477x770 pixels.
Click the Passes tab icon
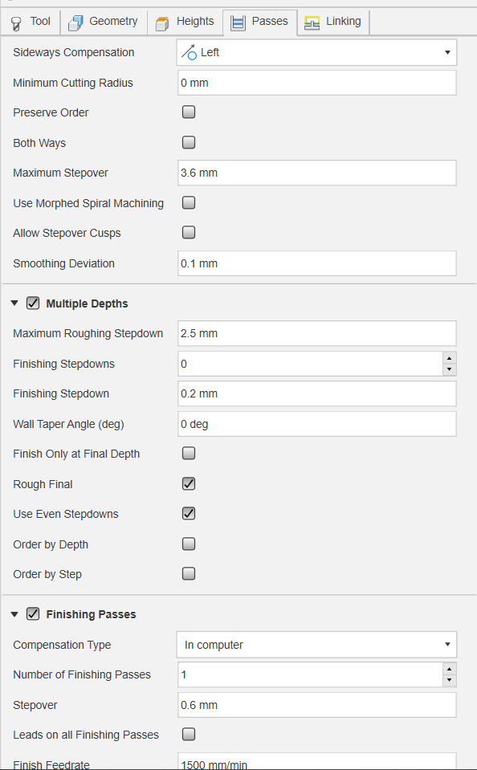[x=238, y=22]
